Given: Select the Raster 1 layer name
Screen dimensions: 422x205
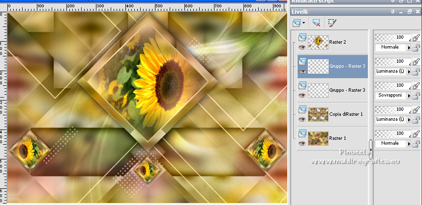Looking at the screenshot, I should [x=337, y=138].
